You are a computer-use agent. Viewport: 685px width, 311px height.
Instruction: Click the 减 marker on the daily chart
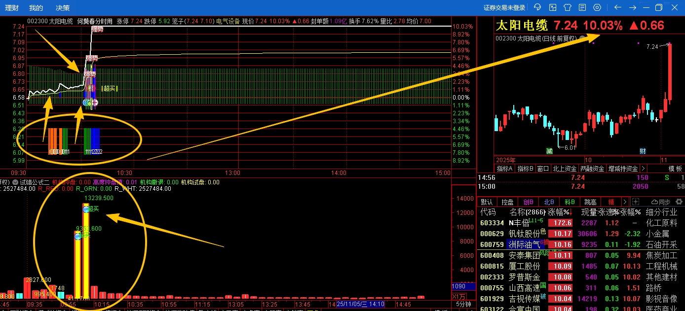tap(549, 151)
